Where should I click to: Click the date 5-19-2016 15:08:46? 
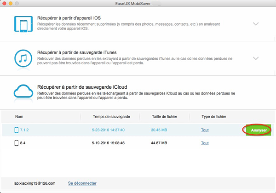pos(108,143)
